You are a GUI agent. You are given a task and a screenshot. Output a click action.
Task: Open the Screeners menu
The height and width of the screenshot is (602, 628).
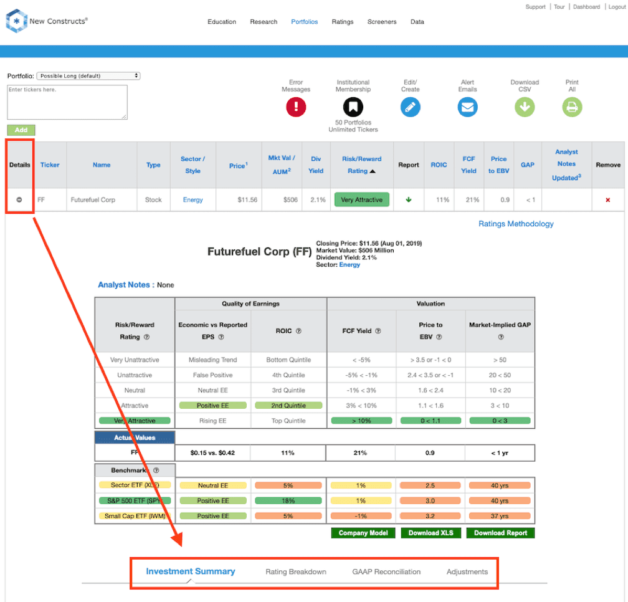pos(382,22)
